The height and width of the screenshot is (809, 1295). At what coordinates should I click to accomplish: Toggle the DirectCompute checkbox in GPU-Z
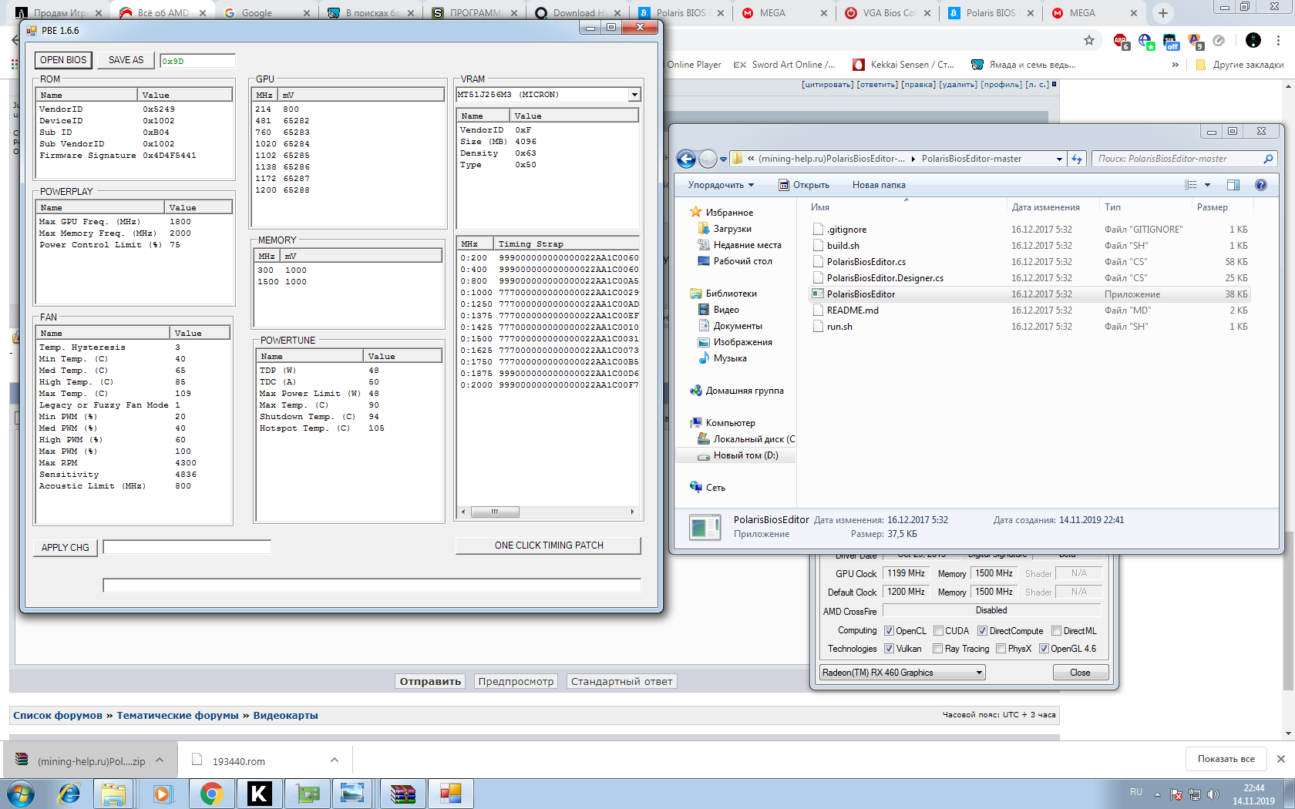coord(982,631)
